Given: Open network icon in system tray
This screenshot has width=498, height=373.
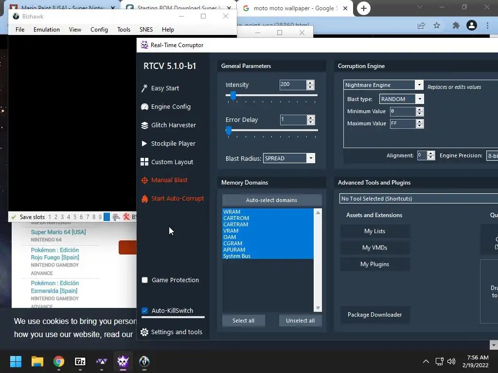Looking at the screenshot, I should [x=439, y=361].
